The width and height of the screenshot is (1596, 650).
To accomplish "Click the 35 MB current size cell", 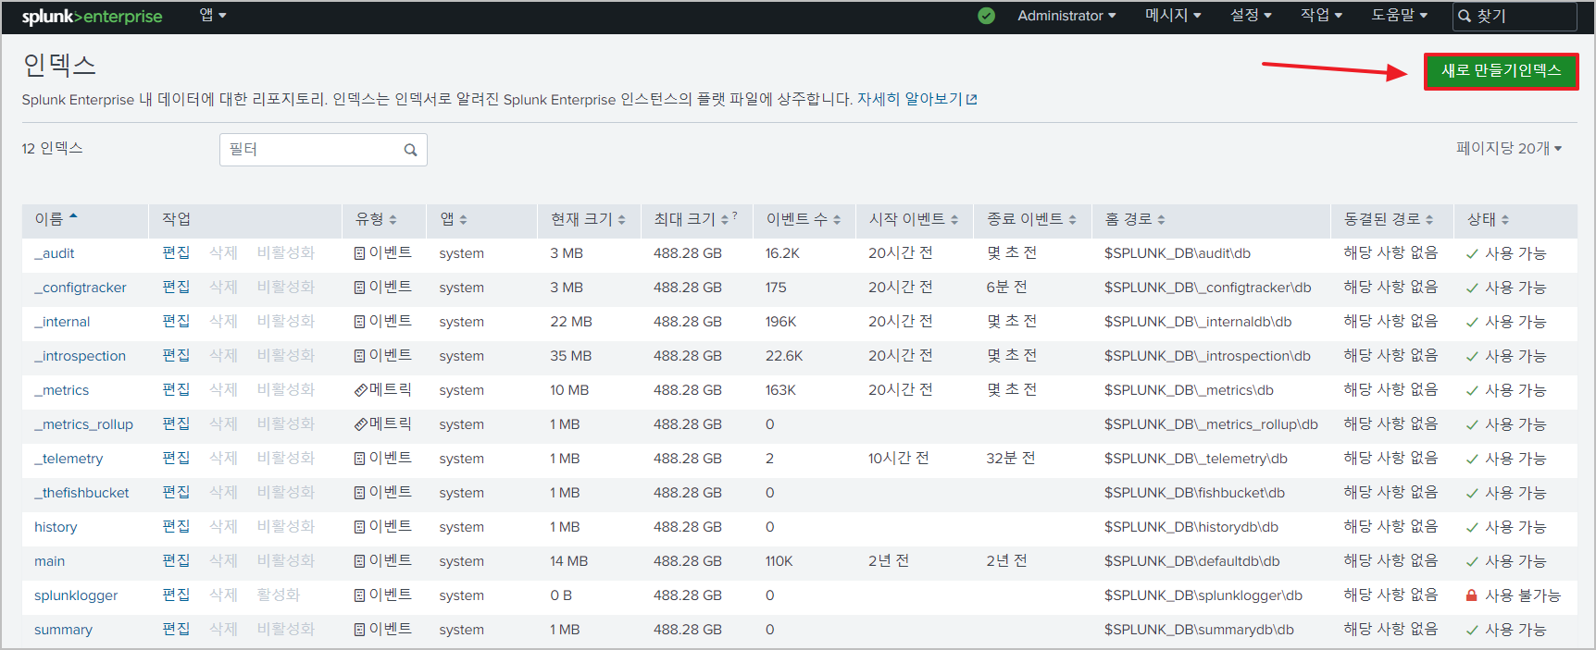I will (x=571, y=356).
